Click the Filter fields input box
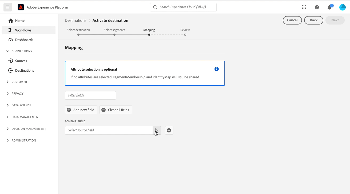Screen dimensions: 350x194 pos(90,95)
